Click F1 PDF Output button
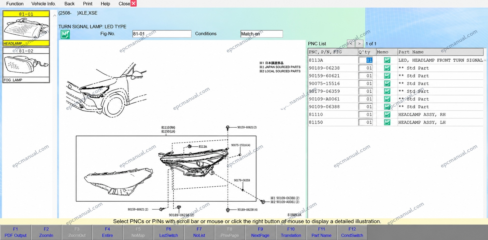The width and height of the screenshot is (488, 240). tap(16, 232)
